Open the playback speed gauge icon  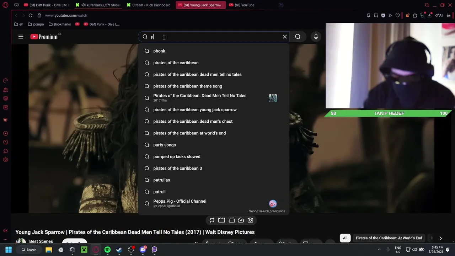coord(241,220)
